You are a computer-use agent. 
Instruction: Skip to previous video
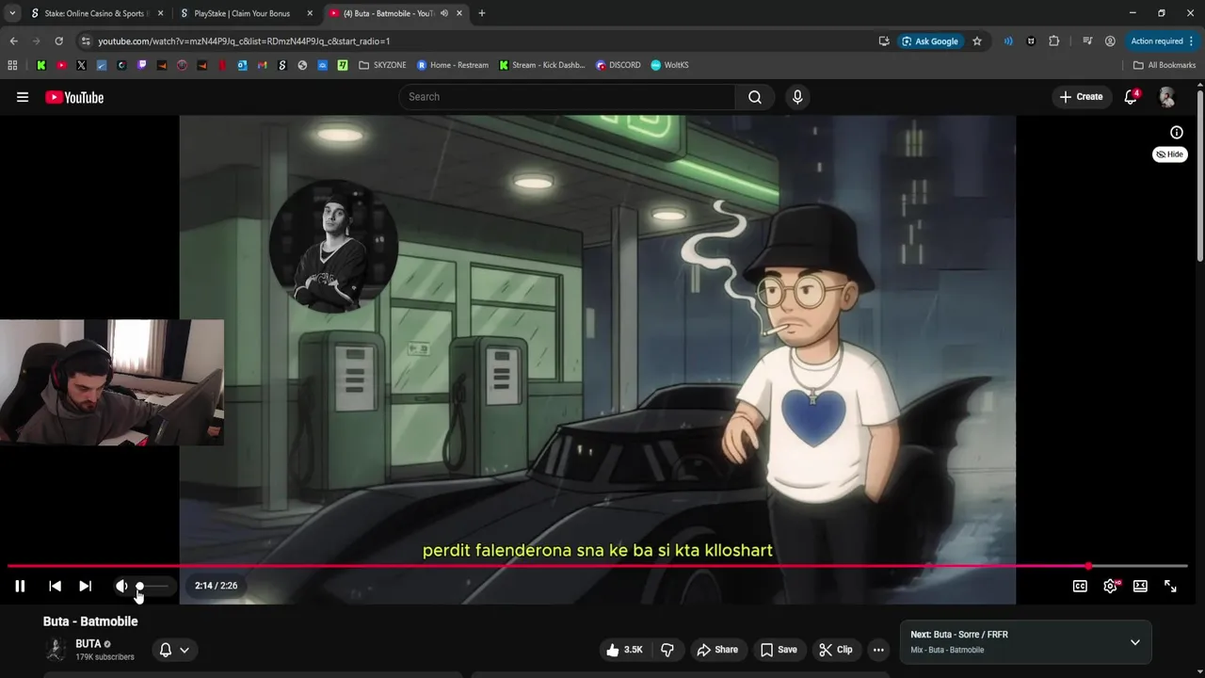(55, 586)
